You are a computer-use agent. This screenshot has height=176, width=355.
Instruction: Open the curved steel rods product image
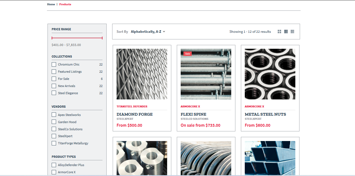point(206,158)
